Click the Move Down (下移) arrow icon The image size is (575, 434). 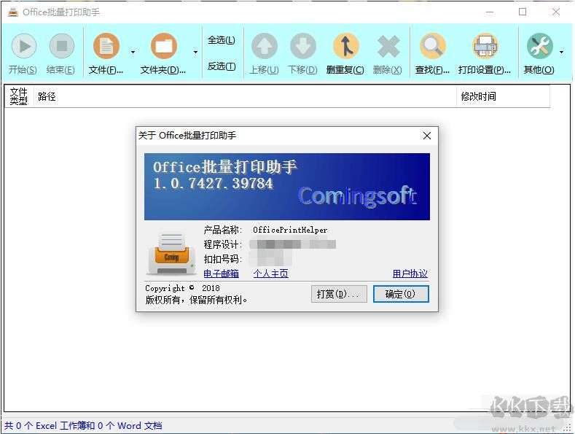point(303,46)
